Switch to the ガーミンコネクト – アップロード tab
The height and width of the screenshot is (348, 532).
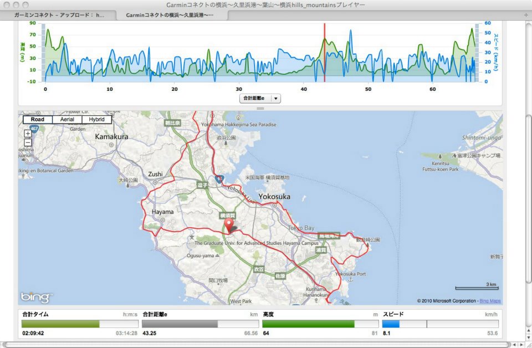pos(59,15)
